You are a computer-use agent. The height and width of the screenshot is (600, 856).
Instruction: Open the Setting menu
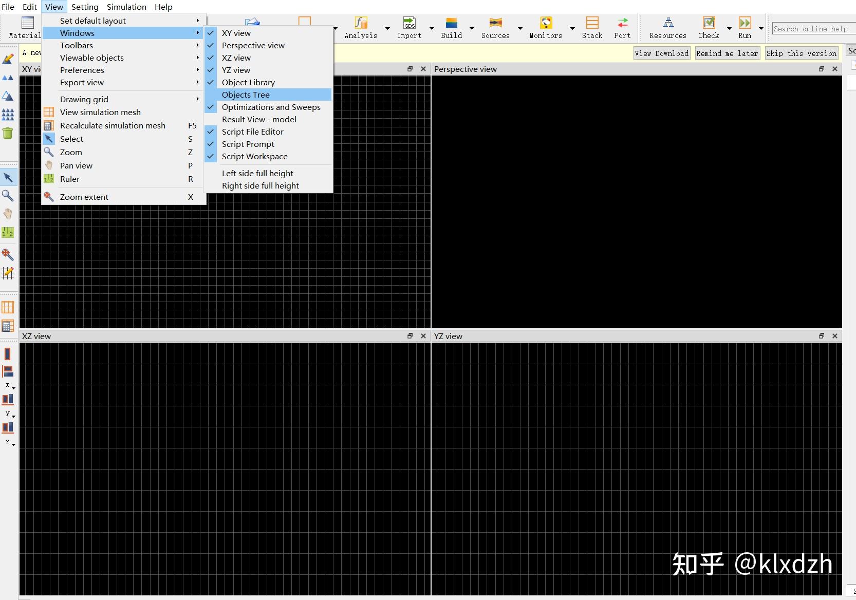point(85,7)
